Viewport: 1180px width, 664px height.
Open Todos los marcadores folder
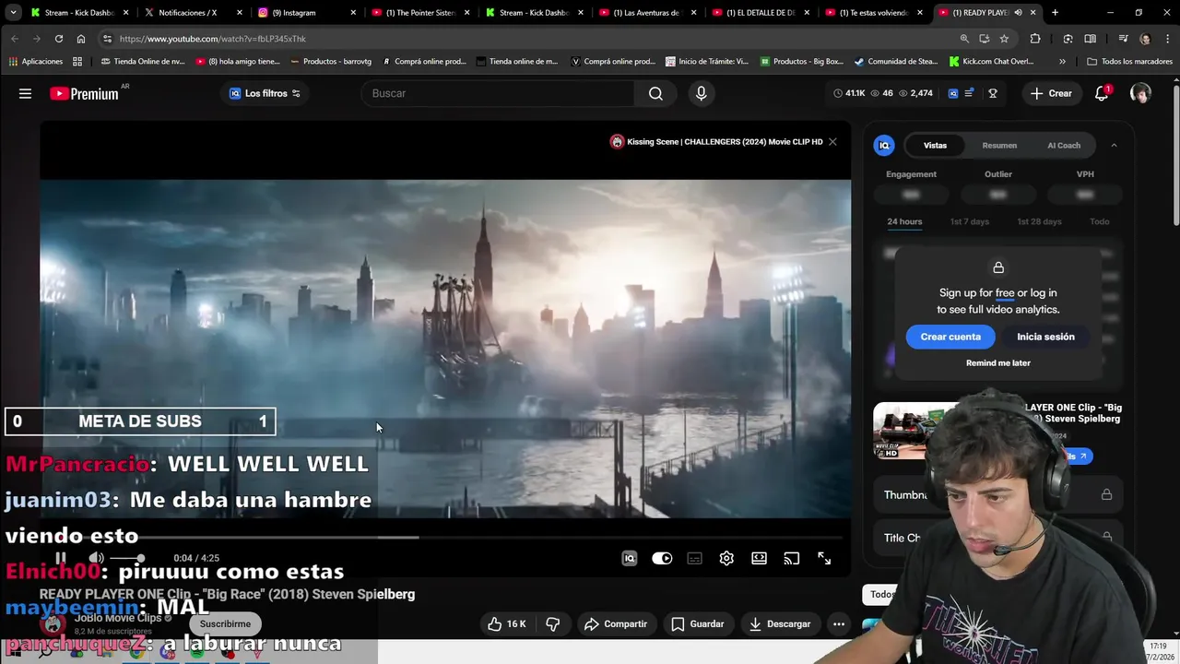pyautogui.click(x=1129, y=62)
